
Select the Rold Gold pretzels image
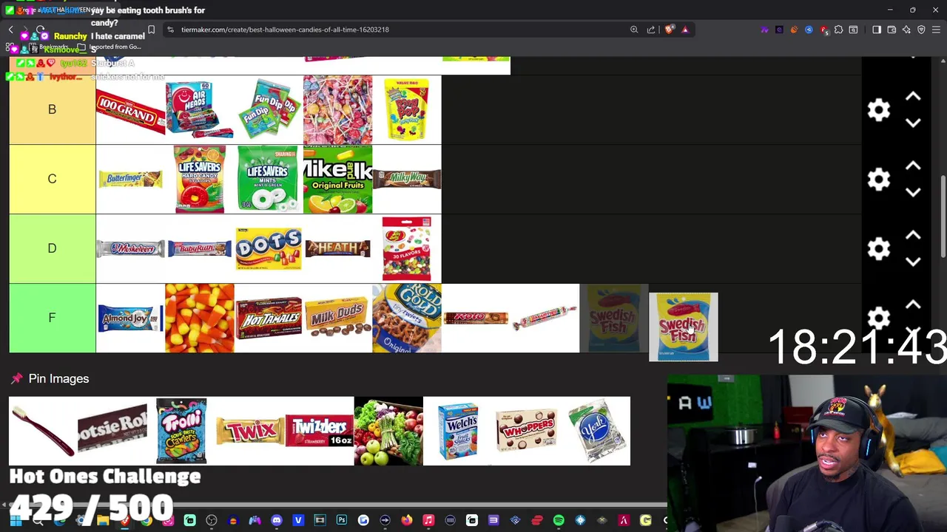406,318
